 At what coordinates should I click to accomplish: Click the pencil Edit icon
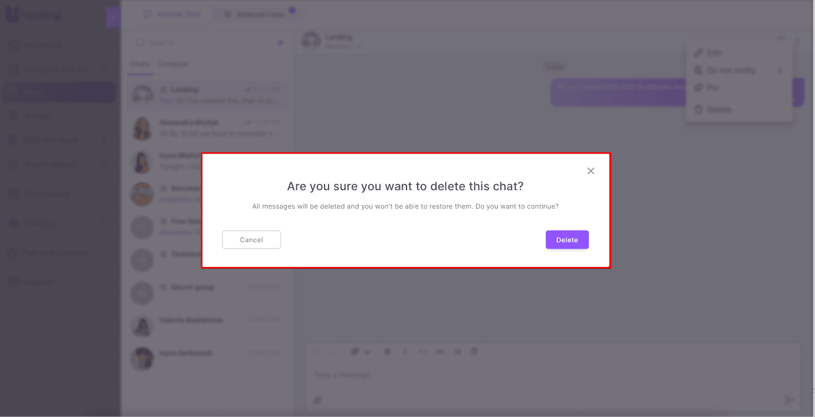point(699,53)
